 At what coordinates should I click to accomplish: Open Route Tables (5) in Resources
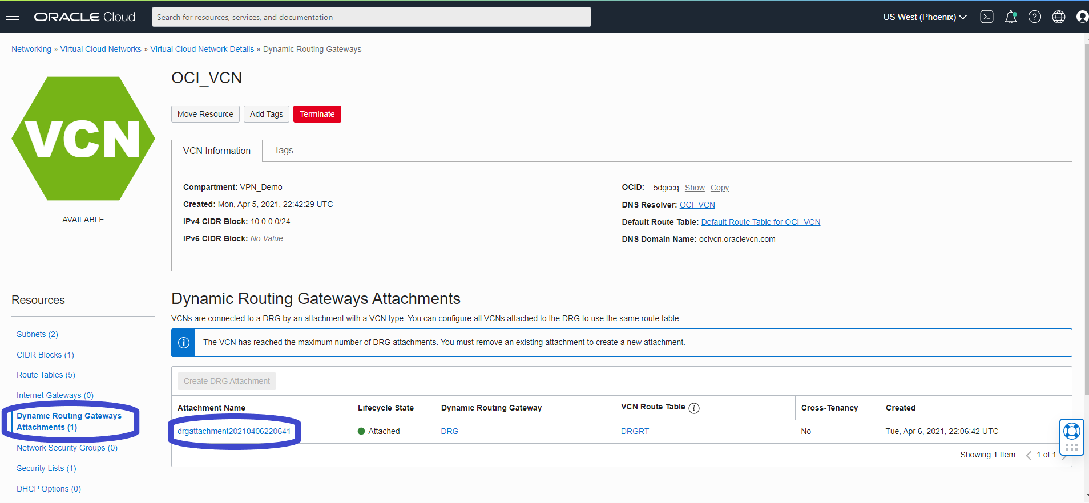coord(46,375)
